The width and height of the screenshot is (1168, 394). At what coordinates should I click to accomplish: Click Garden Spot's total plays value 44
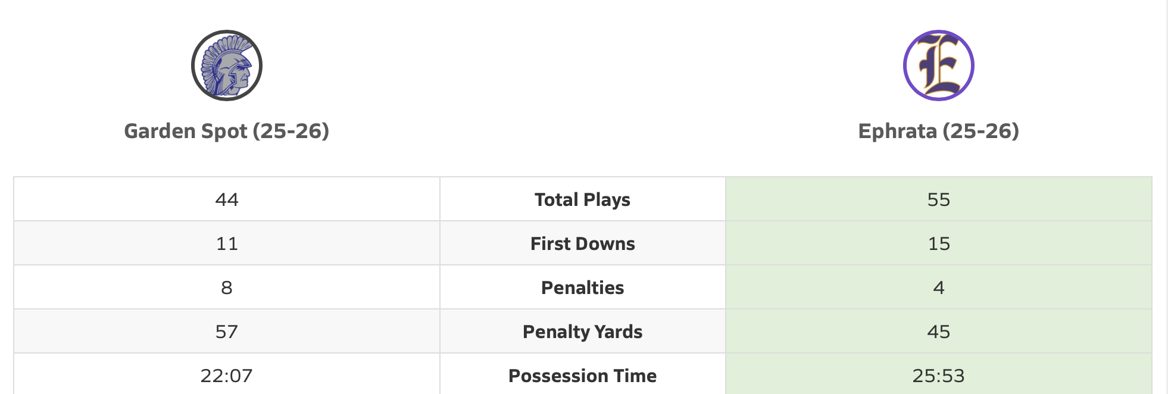point(227,199)
